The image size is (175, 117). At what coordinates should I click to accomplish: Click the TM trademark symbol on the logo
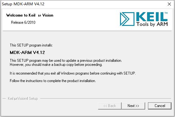pyautogui.click(x=166, y=13)
